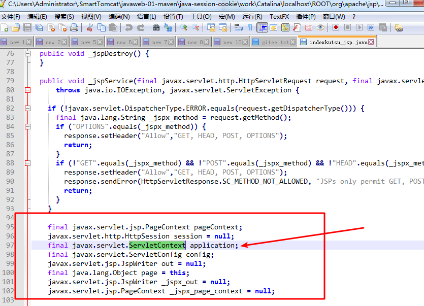
Task: Stop macro recording square button
Action: [347, 27]
